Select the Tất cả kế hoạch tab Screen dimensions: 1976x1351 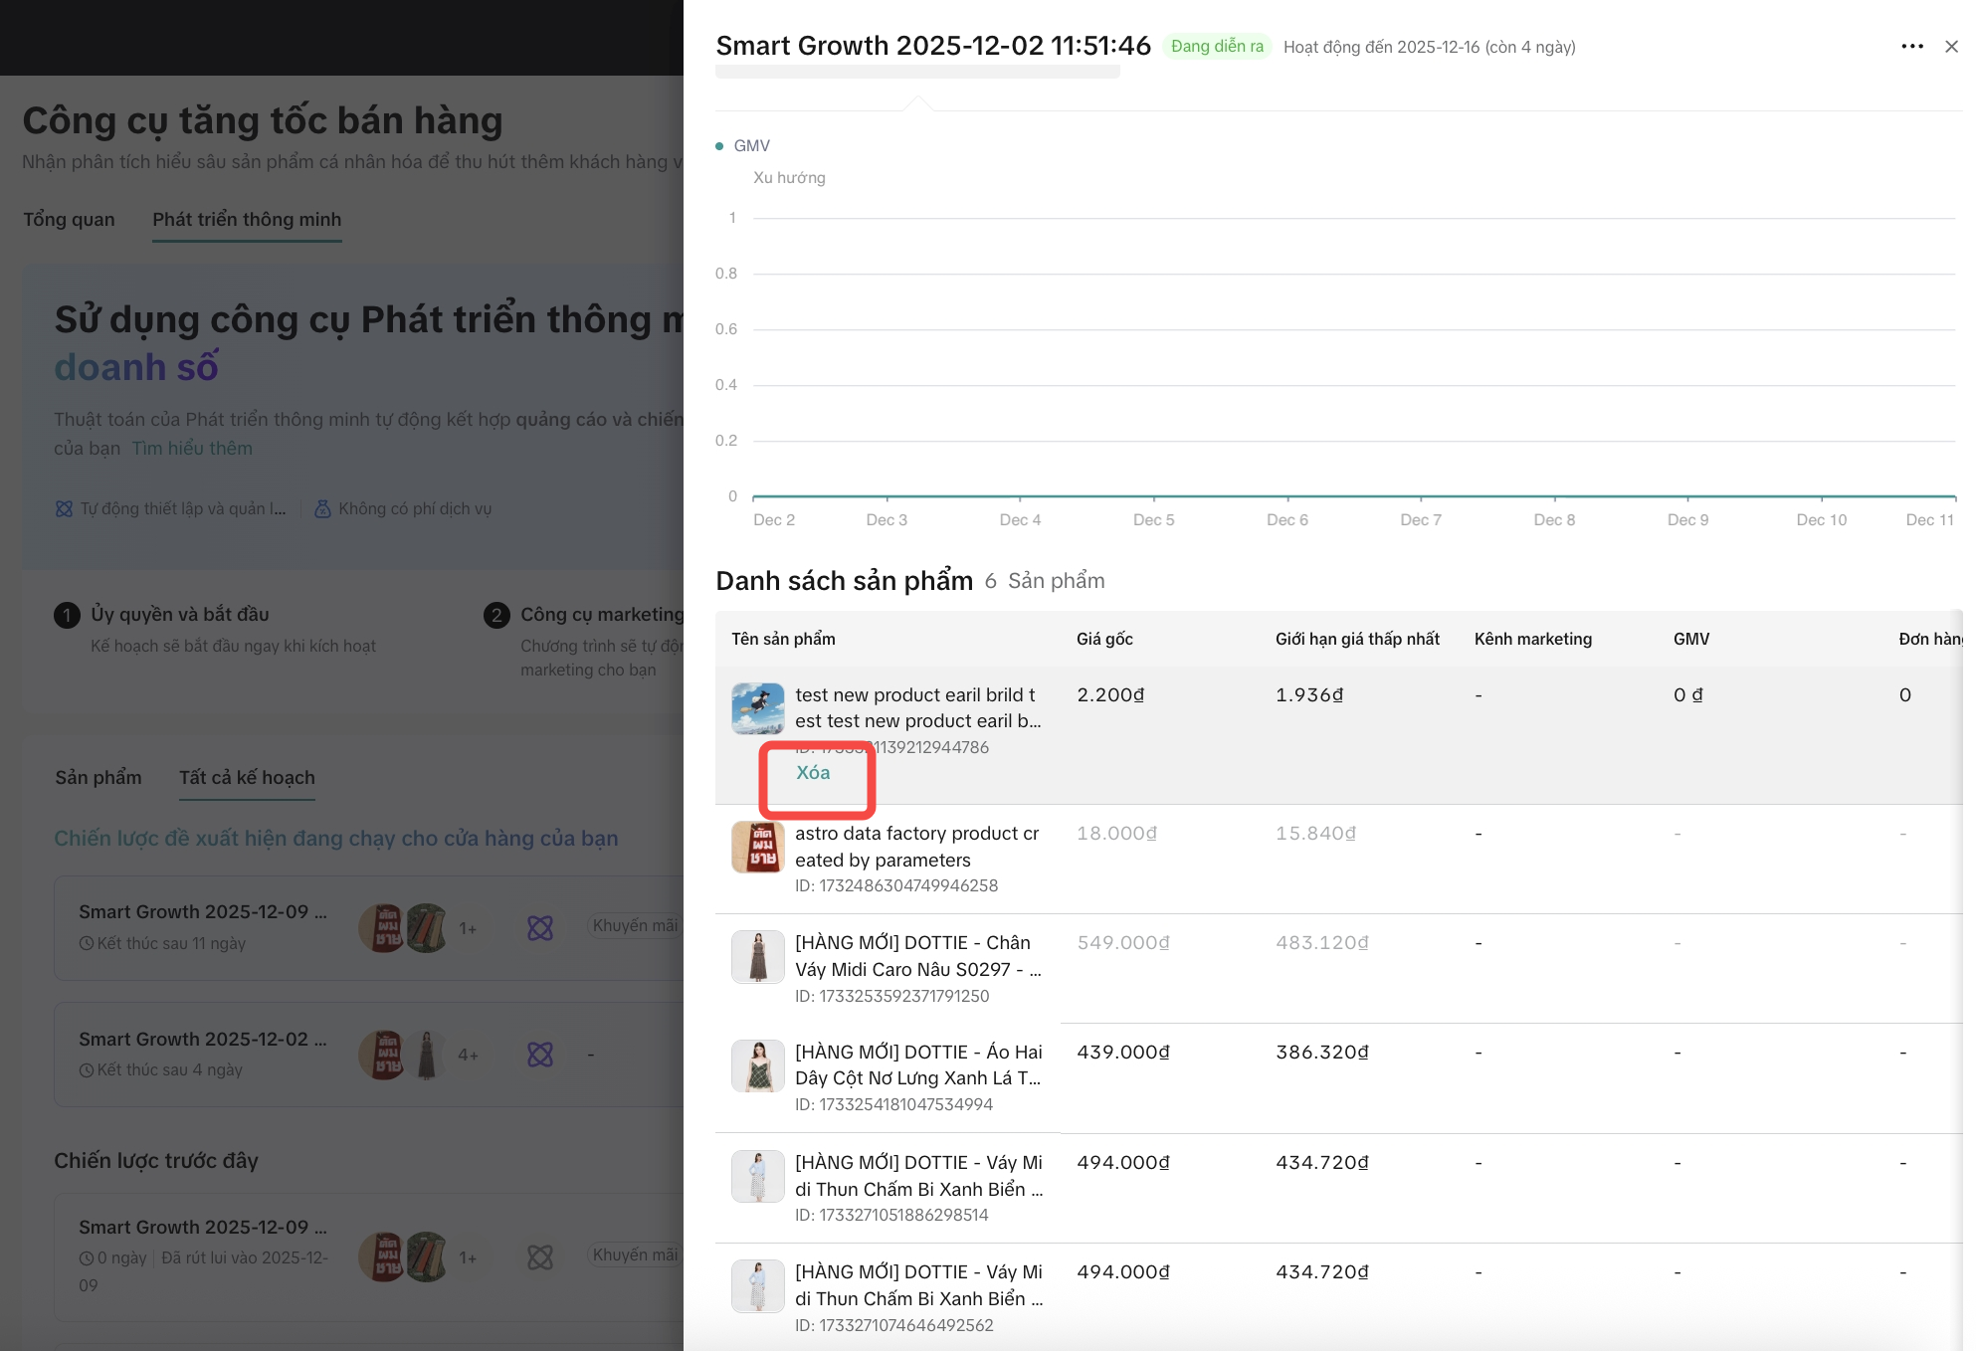click(247, 778)
